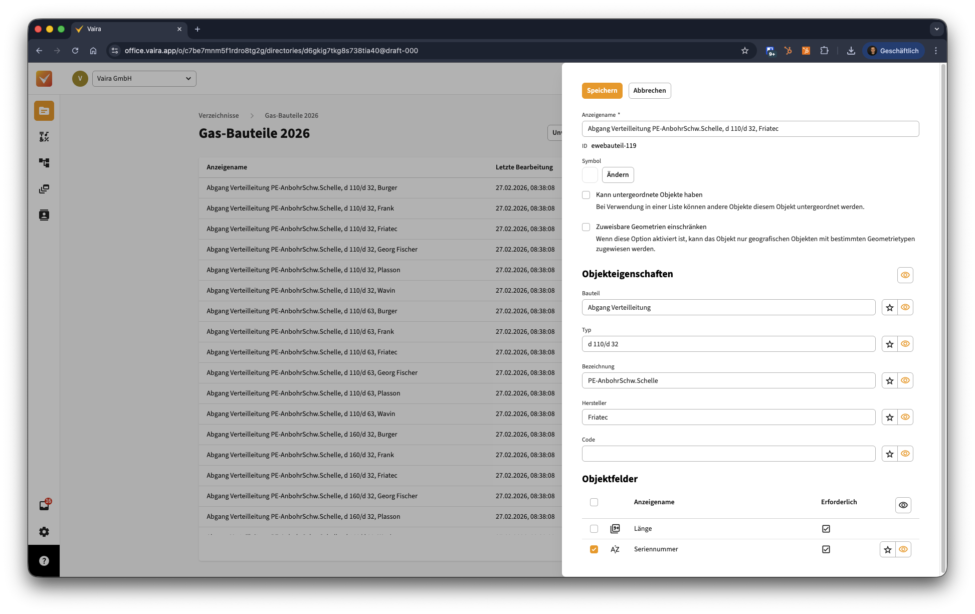
Task: Open the settings gear in sidebar
Action: click(x=44, y=532)
